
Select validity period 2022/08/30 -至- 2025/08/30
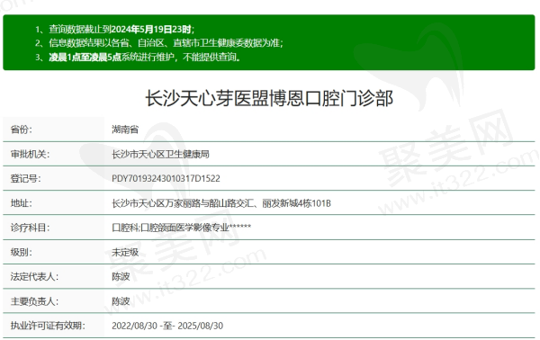coord(167,326)
